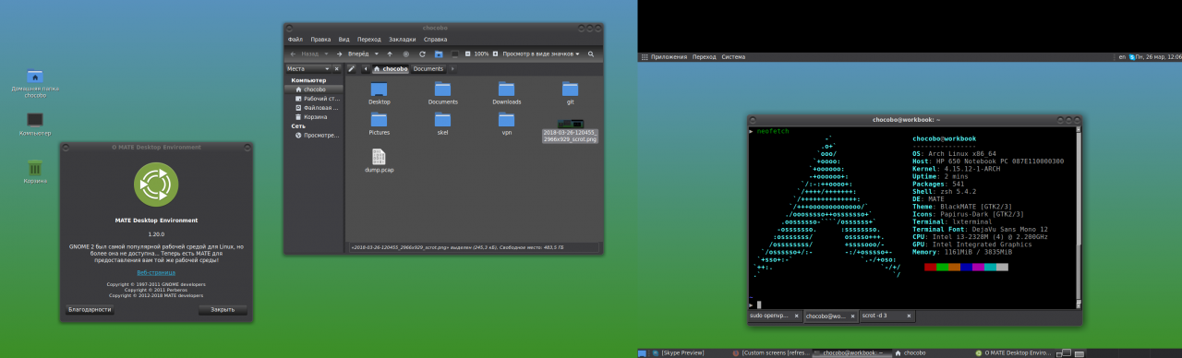Zoom out with the minus icon
The height and width of the screenshot is (358, 1182).
468,54
